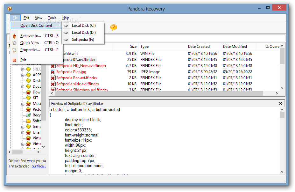Click deleted file icon for Softpedia HD_New.avi.ffindex
The image size is (295, 192).
(53, 66)
